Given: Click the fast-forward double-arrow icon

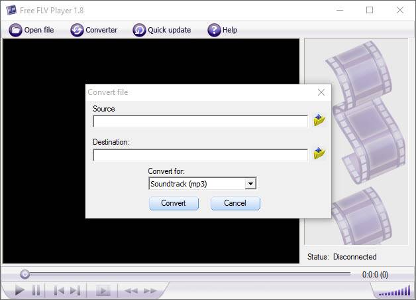Looking at the screenshot, I should point(150,291).
